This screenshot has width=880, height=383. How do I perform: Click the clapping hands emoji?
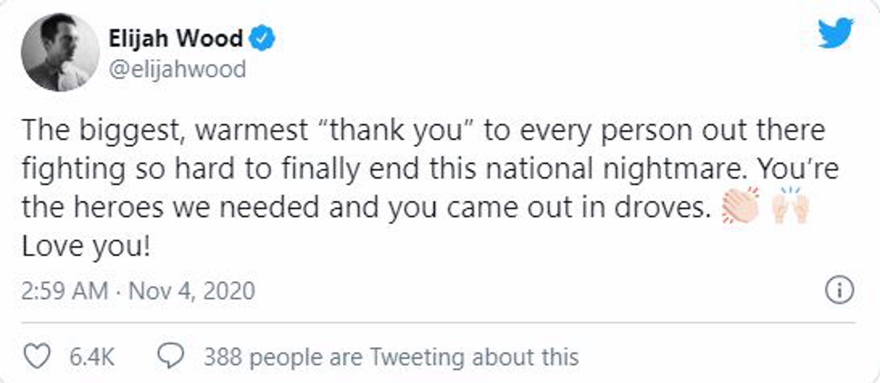click(741, 206)
